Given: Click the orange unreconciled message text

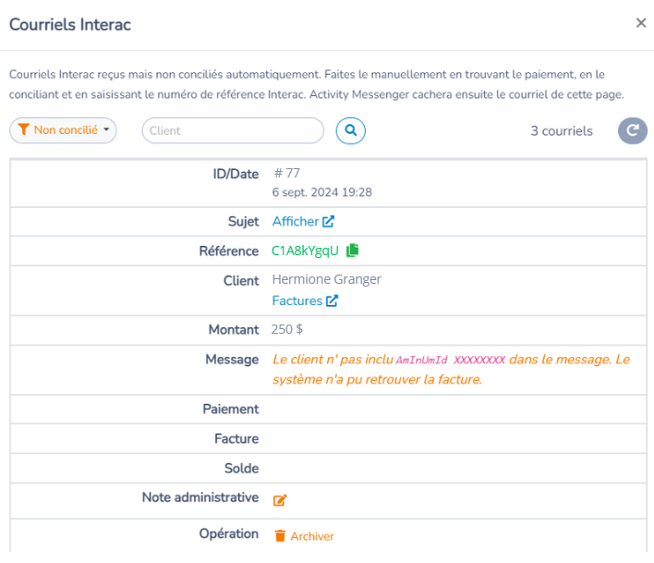Looking at the screenshot, I should pos(451,369).
